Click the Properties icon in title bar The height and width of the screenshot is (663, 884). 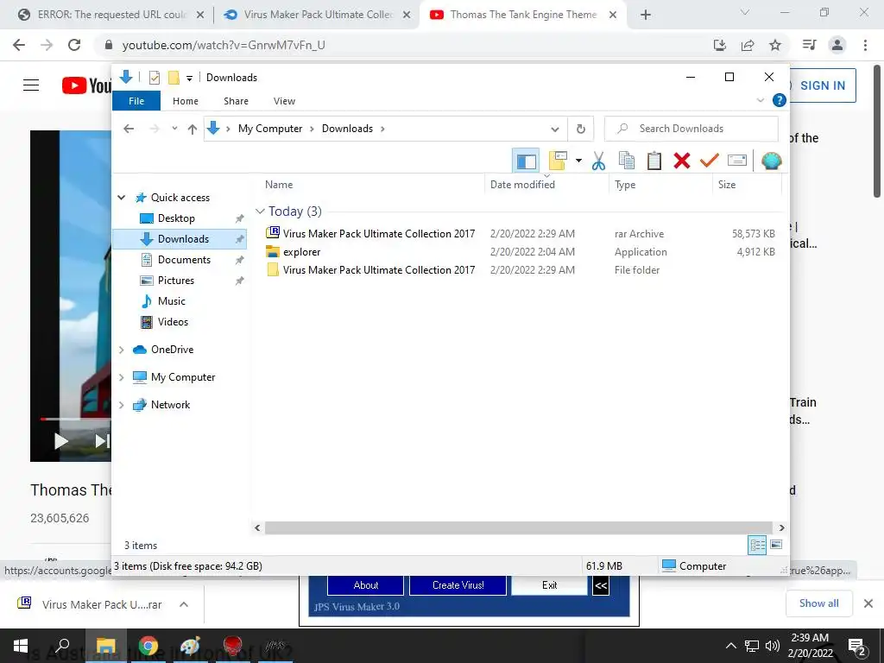(x=154, y=78)
